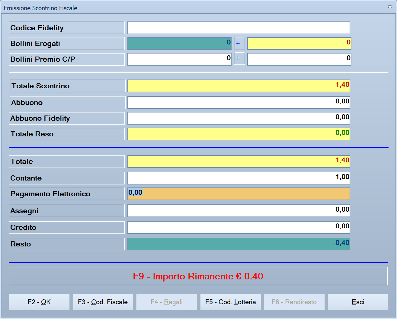
Task: Click the Assegni amount field
Action: (239, 211)
